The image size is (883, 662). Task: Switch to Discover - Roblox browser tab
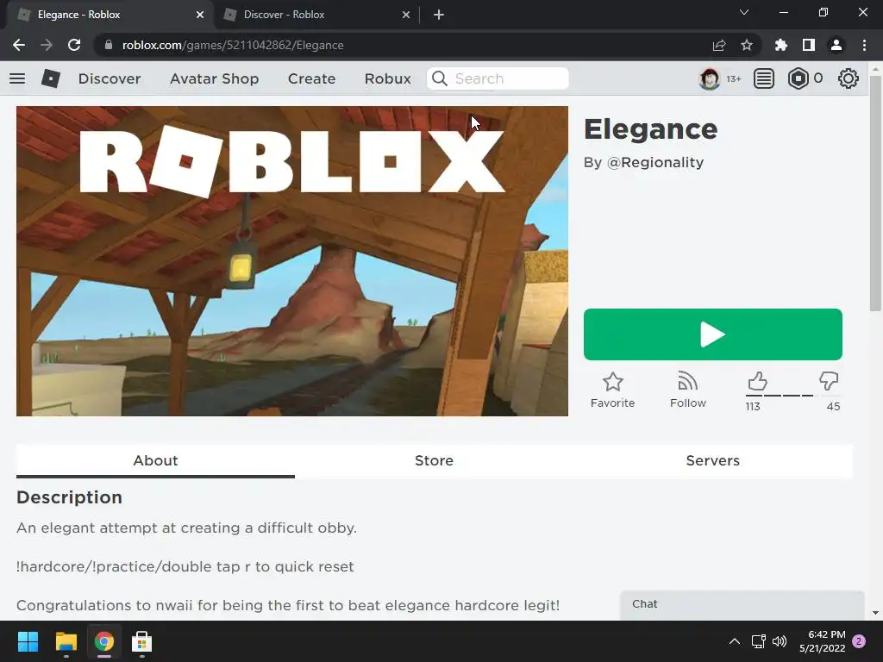point(316,15)
